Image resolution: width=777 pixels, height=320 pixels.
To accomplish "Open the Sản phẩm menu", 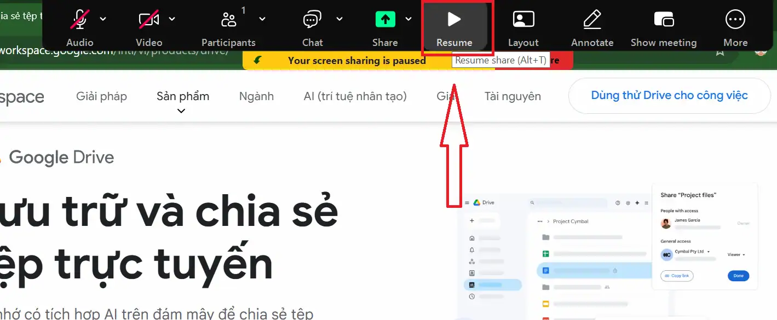I will [182, 97].
